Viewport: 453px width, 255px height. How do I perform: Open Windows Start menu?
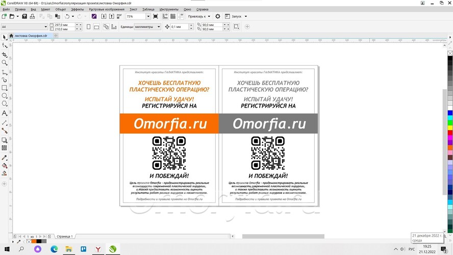pos(7,249)
